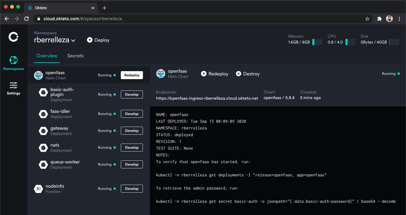Image resolution: width=406 pixels, height=215 pixels.
Task: Select the openfaas Helm Chart row name
Action: (55, 73)
